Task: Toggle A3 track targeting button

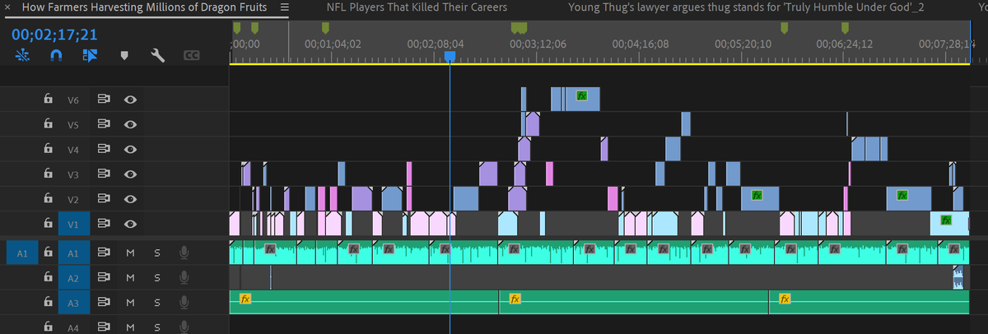Action: (x=72, y=303)
